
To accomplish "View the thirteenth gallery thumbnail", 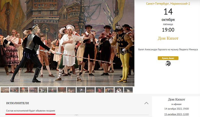I will pos(119,90).
